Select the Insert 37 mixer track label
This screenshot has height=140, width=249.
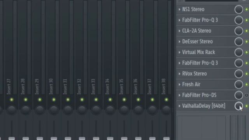(149, 86)
